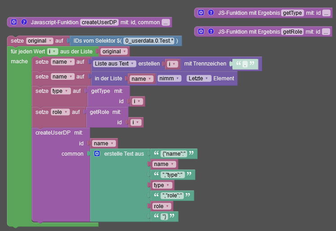Open 'type' variable dropdown in text join
The image size is (336, 231).
point(162,185)
